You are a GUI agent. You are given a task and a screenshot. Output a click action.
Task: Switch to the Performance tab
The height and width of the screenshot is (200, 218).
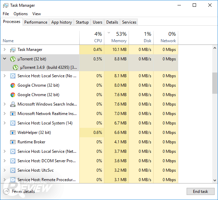point(36,22)
